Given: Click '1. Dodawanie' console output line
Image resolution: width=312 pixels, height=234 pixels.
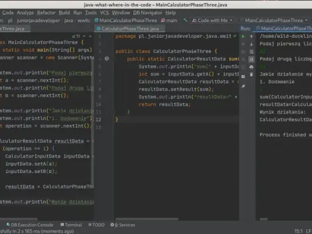Looking at the screenshot, I should pyautogui.click(x=277, y=82).
